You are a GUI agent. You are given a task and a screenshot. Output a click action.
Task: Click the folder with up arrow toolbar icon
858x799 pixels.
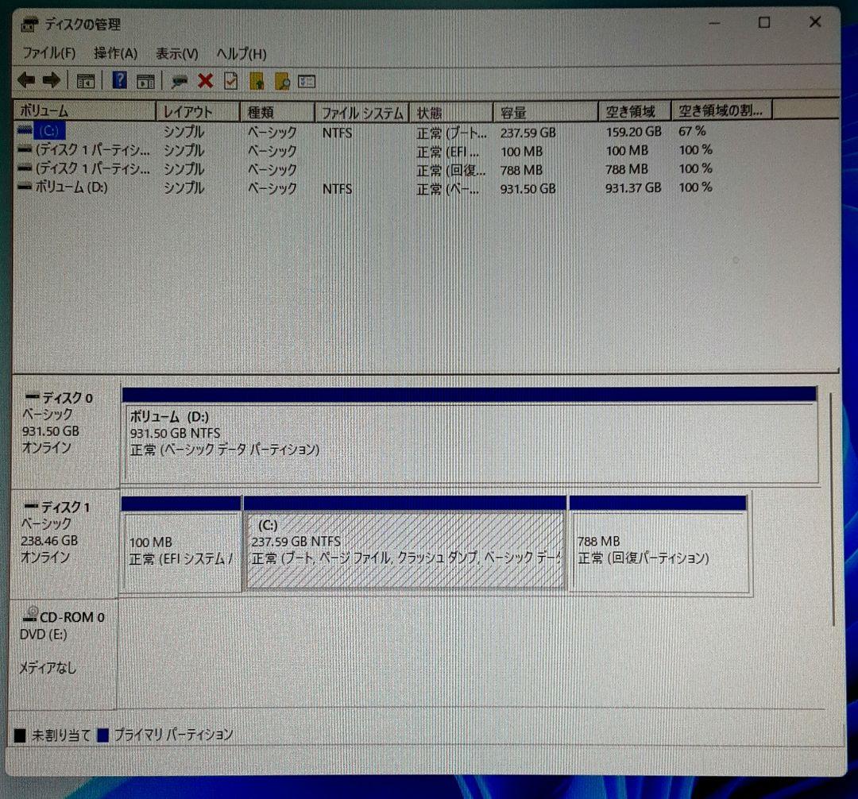point(255,80)
